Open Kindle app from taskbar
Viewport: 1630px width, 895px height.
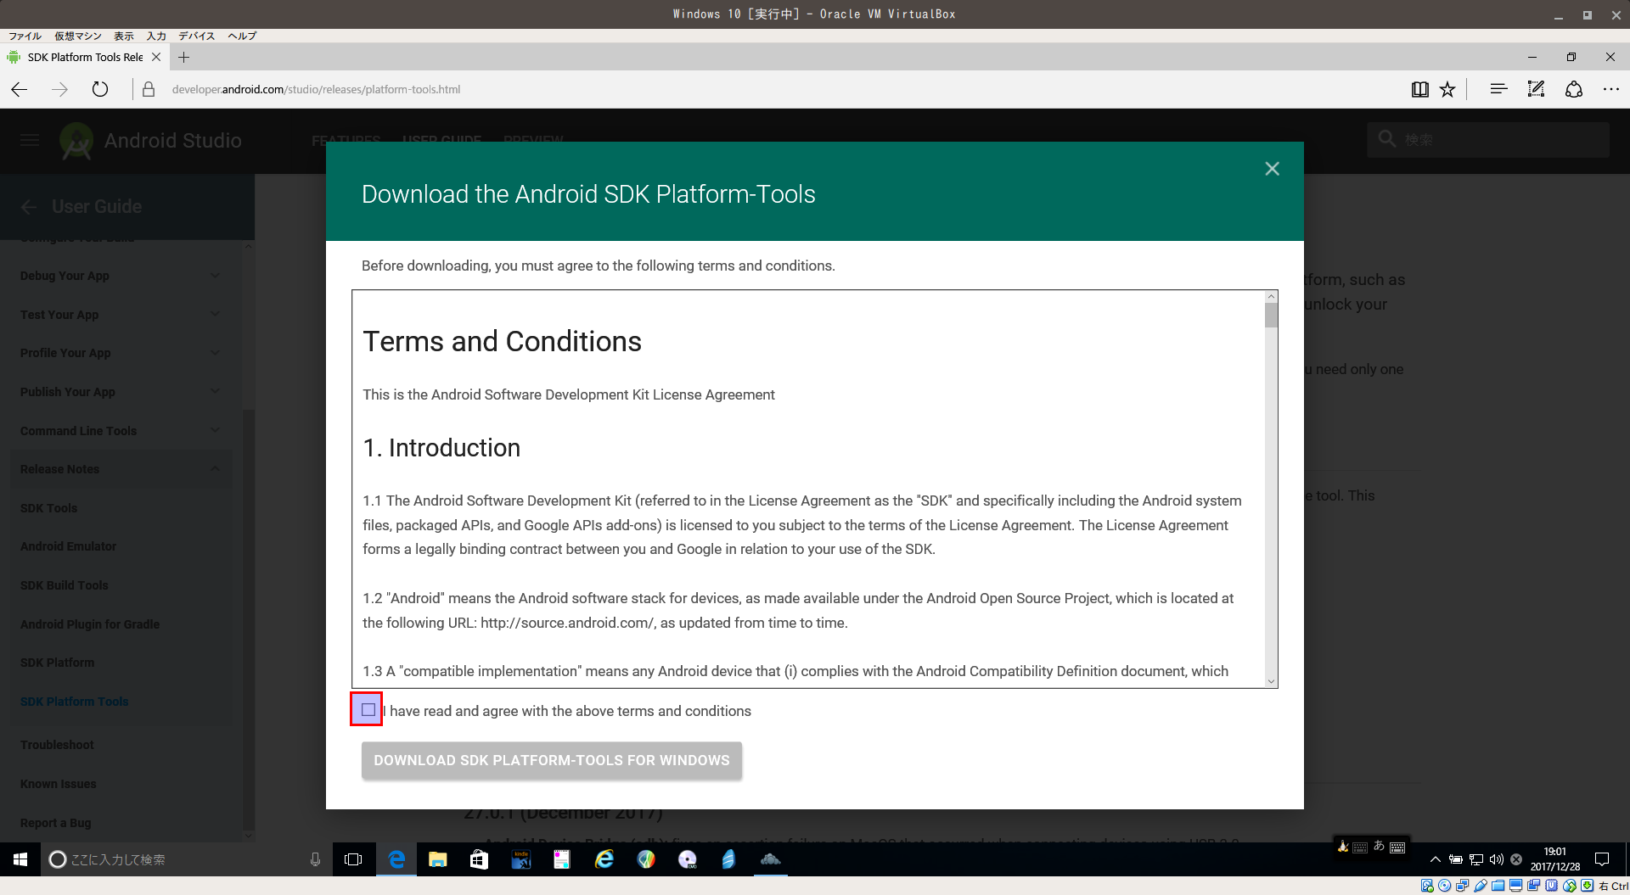point(520,859)
